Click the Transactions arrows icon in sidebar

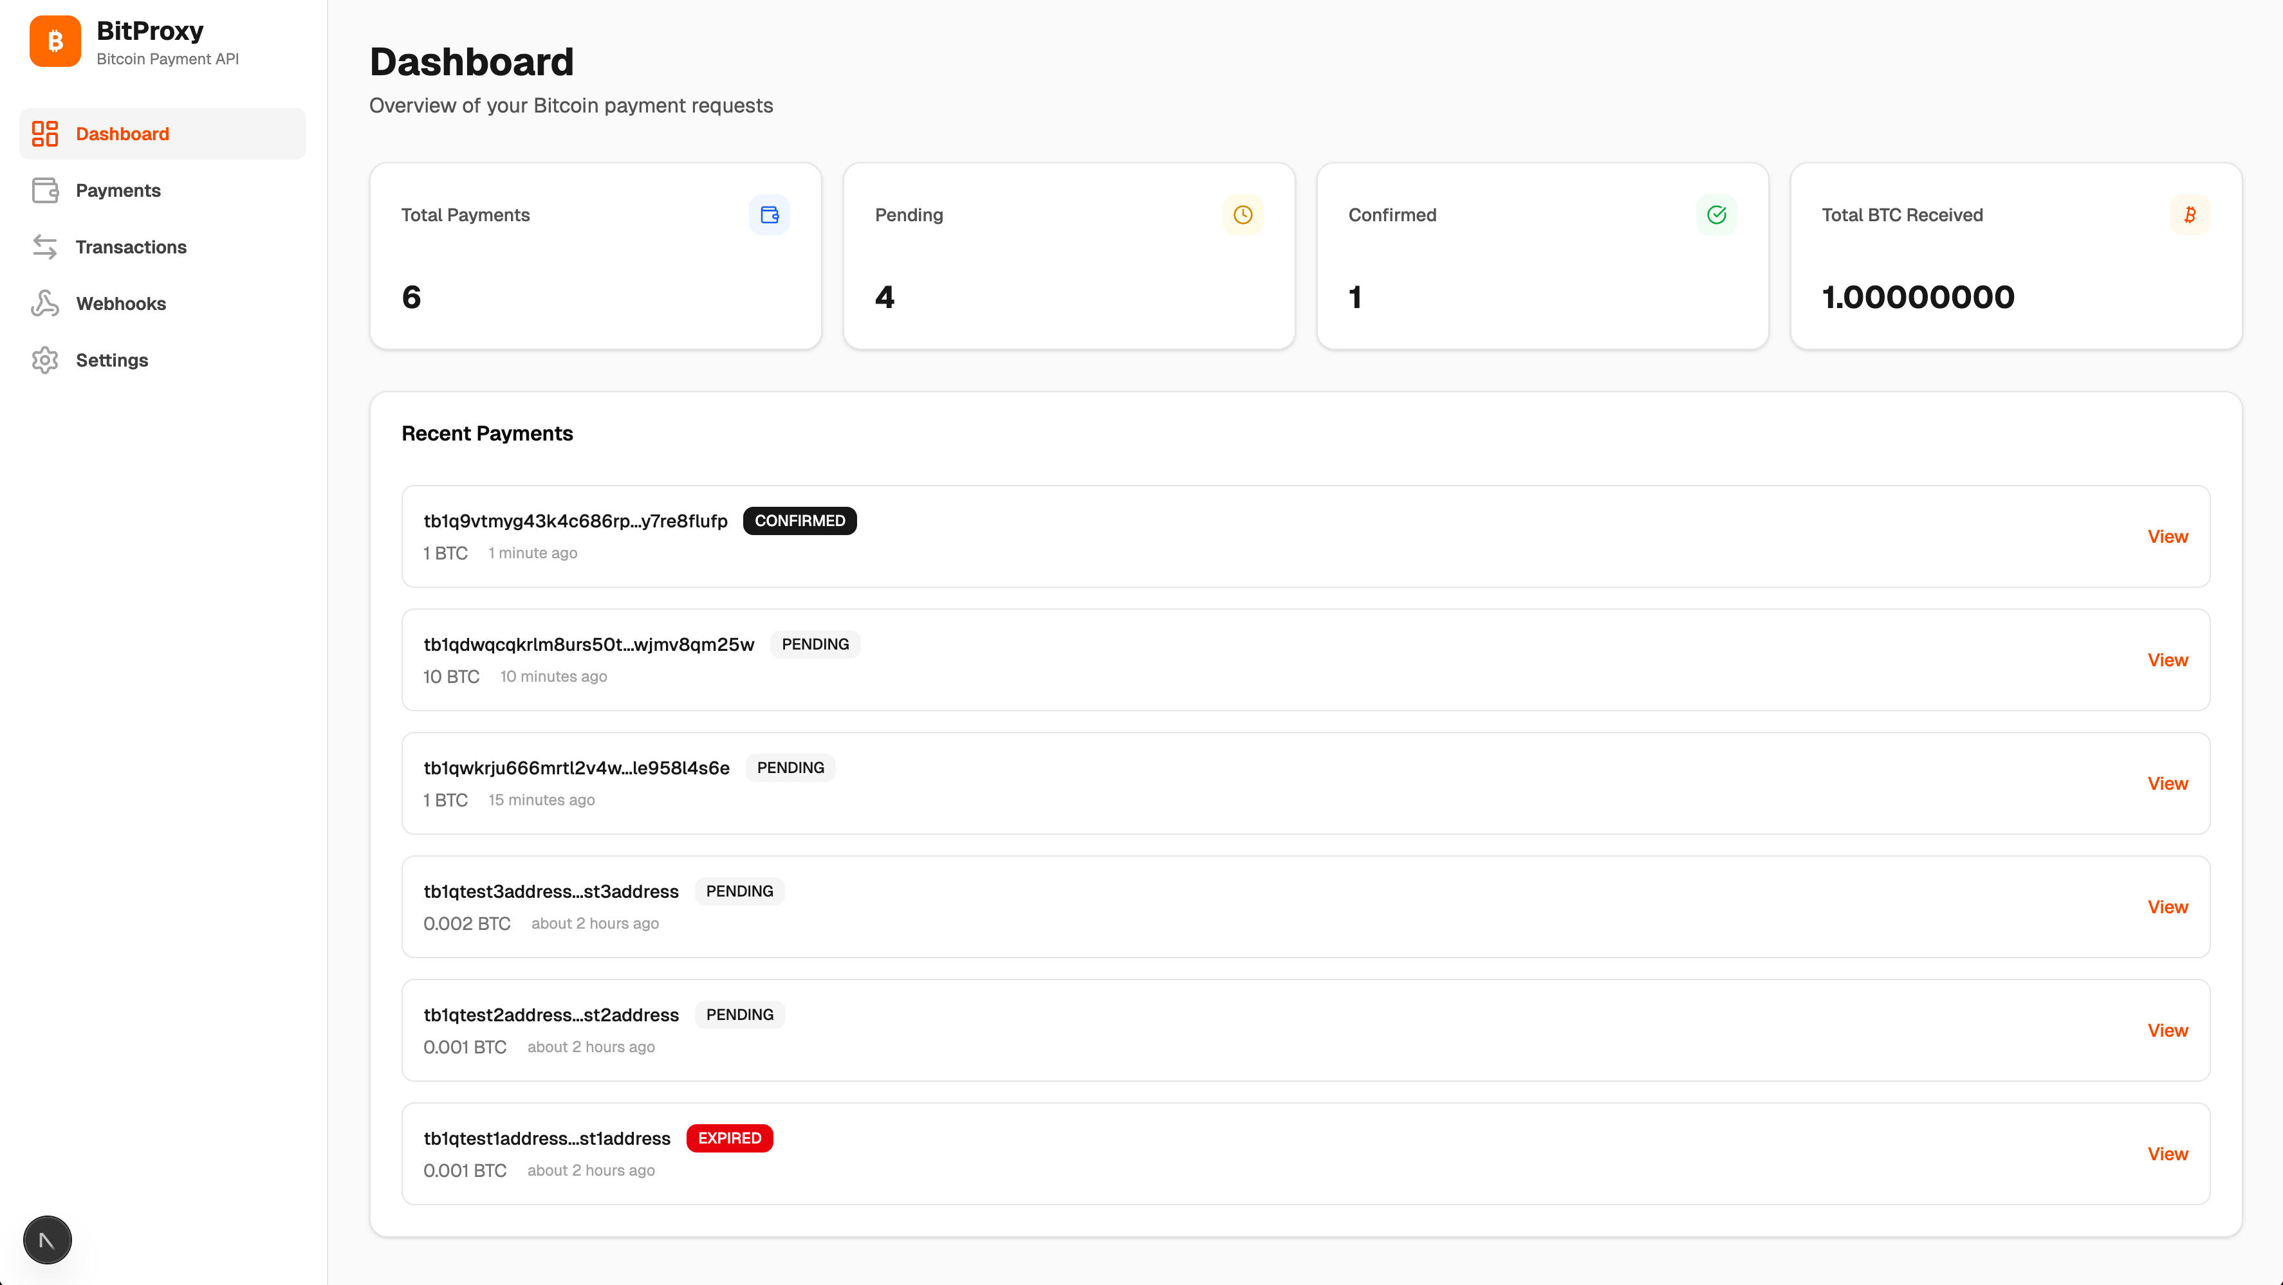[45, 247]
